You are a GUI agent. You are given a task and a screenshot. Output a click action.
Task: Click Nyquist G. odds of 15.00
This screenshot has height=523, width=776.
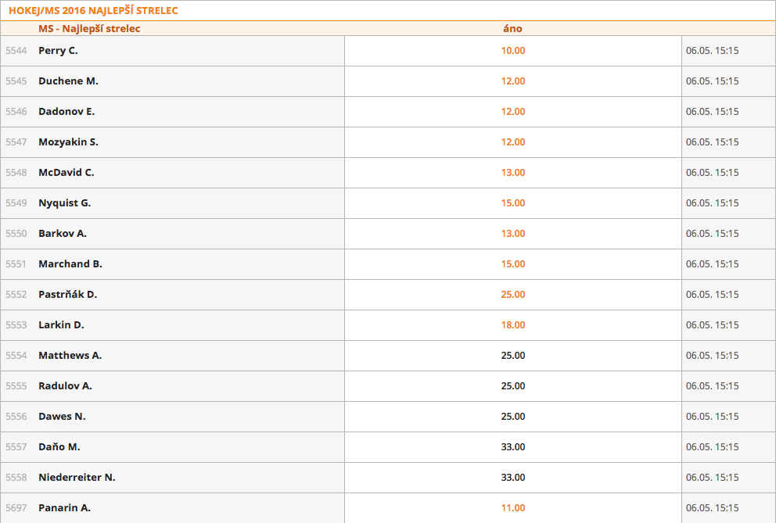[513, 203]
